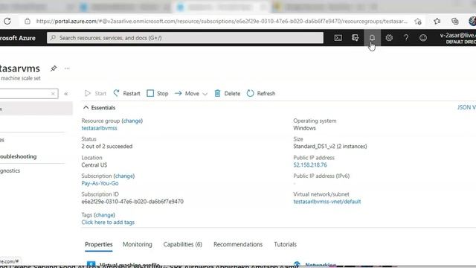The image size is (476, 268).
Task: Click here to add tags link
Action: tap(108, 222)
